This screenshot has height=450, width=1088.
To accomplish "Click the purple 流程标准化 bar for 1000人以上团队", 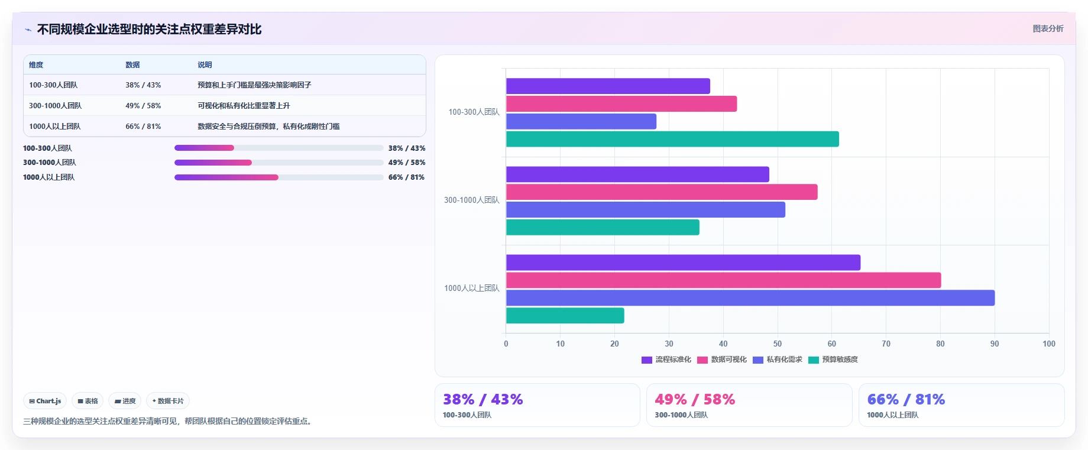I will [683, 263].
